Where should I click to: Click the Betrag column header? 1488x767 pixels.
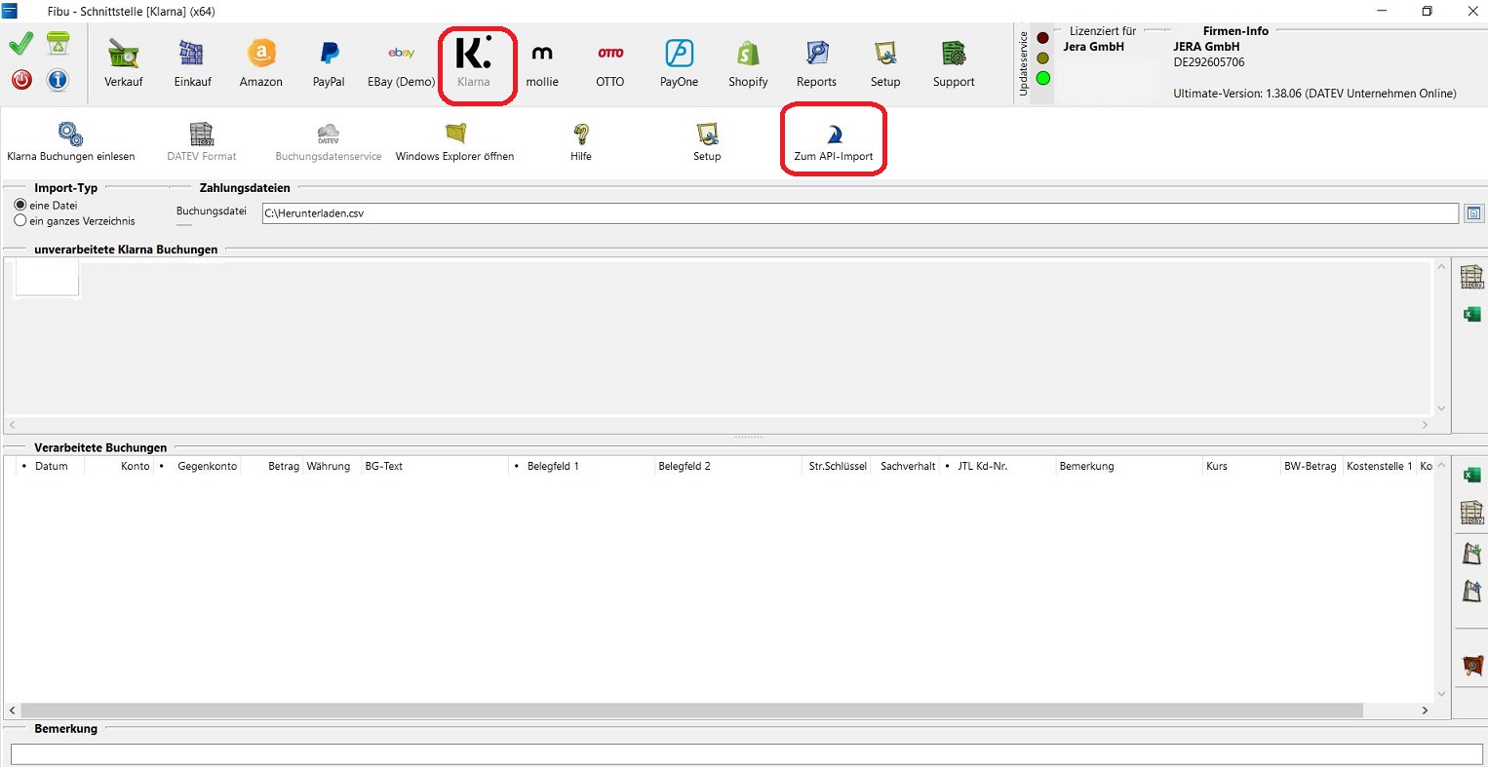283,467
